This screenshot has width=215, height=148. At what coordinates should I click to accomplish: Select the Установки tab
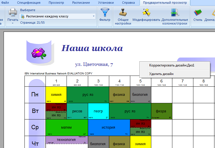pos(106,3)
